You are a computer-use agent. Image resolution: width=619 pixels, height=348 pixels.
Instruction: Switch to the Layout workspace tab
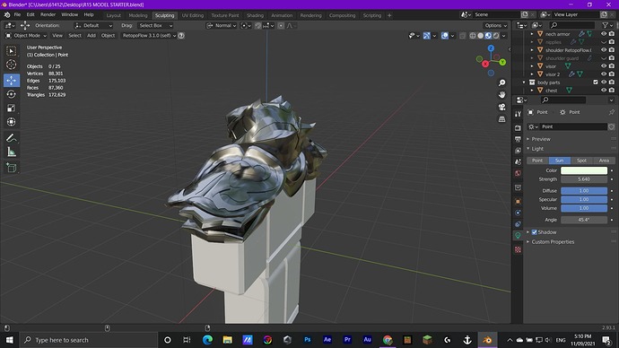click(x=113, y=15)
